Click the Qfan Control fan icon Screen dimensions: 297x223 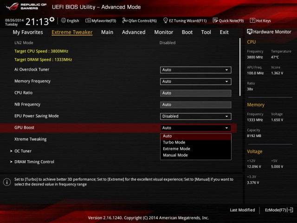[125, 20]
